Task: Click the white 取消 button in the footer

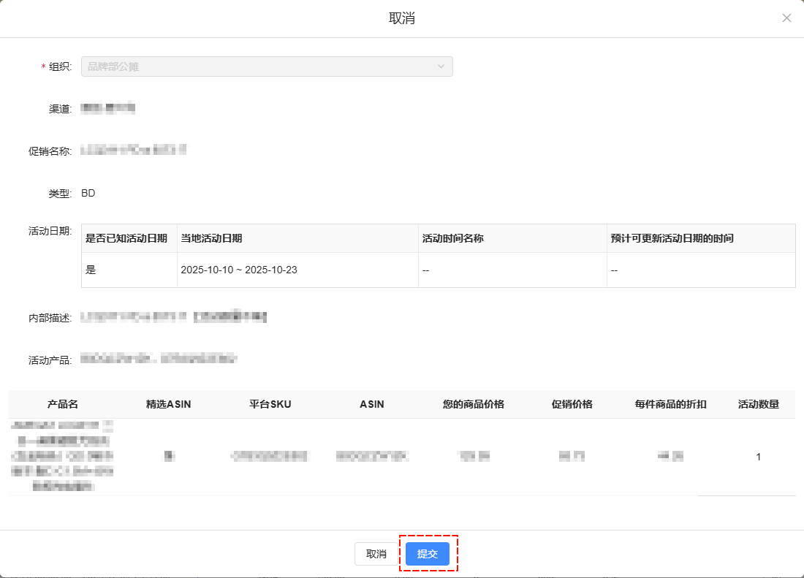Action: pyautogui.click(x=376, y=554)
